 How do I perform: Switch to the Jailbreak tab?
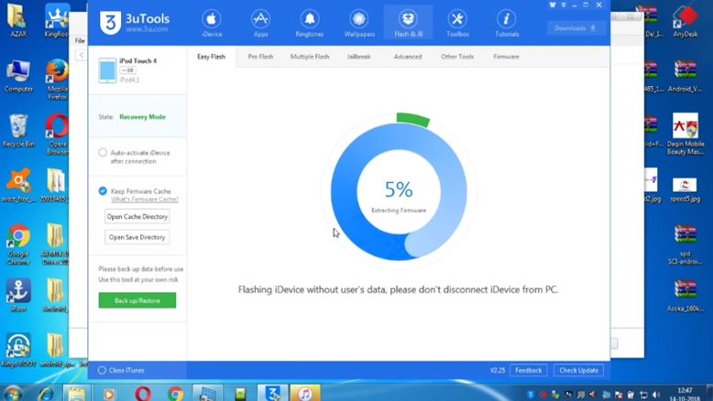[x=358, y=57]
